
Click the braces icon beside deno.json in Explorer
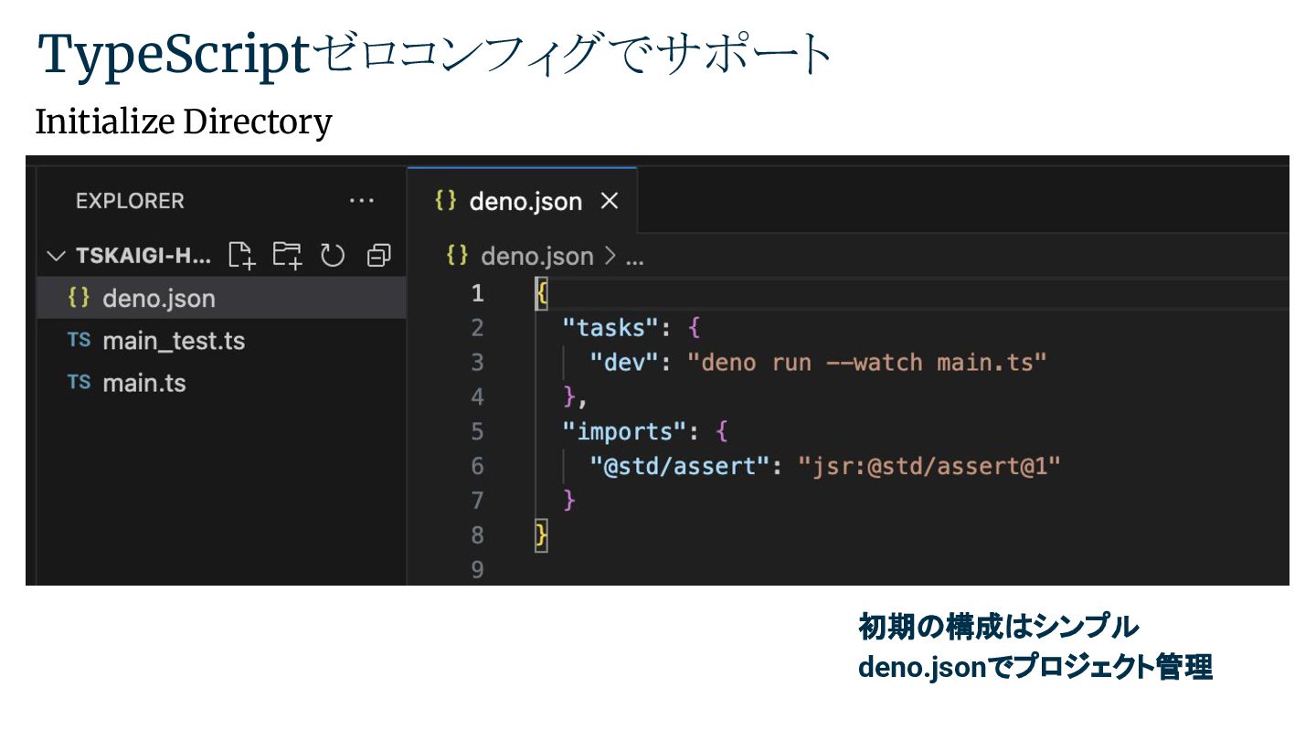(x=79, y=298)
